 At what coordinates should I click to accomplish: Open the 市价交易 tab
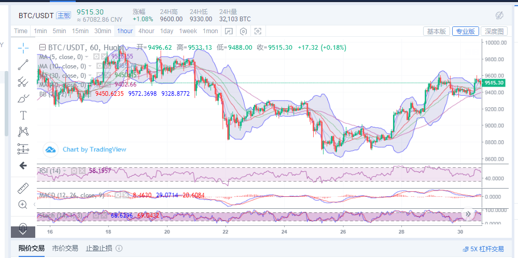65,249
